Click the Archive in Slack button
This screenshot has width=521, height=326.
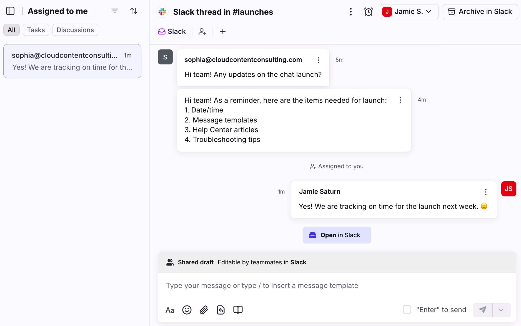[x=480, y=12]
